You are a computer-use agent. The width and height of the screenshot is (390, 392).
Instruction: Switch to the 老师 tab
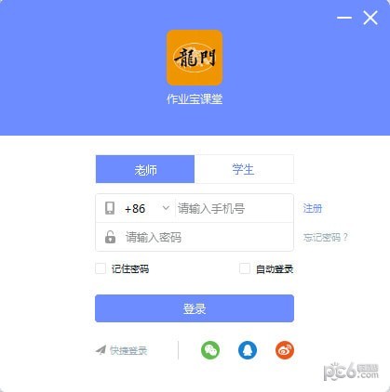(145, 169)
